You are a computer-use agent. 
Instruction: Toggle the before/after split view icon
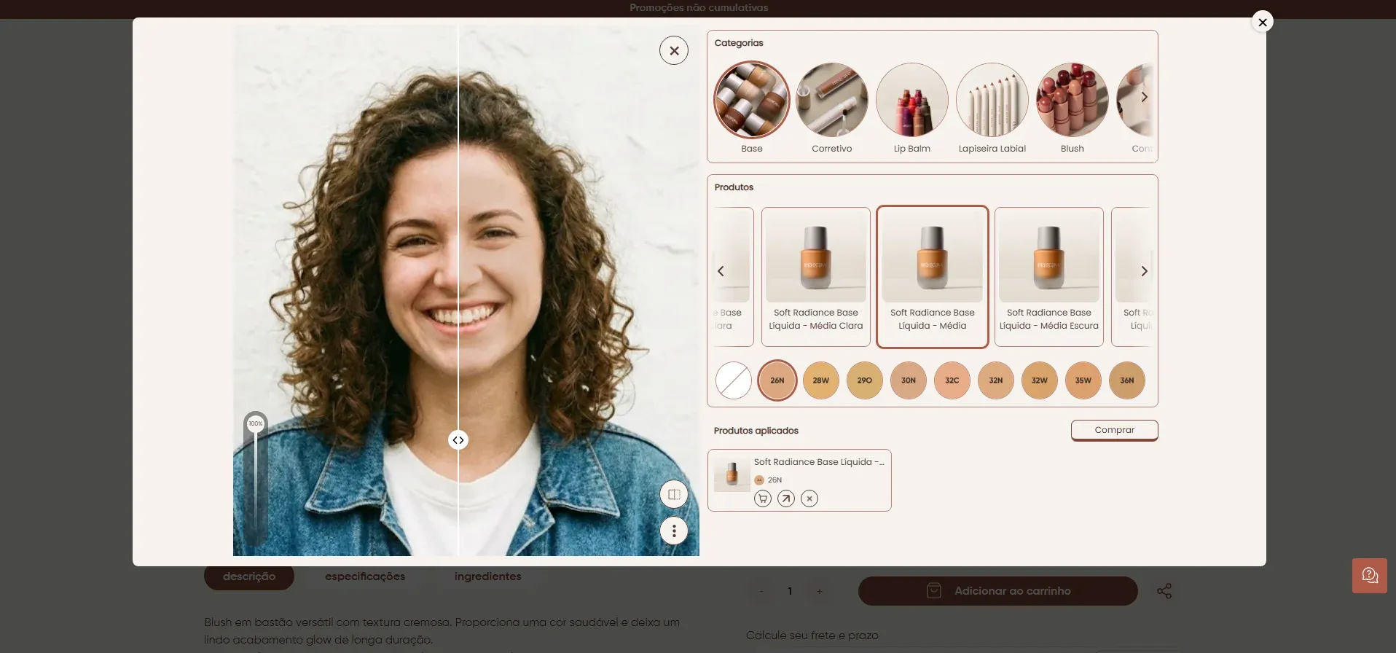[674, 494]
